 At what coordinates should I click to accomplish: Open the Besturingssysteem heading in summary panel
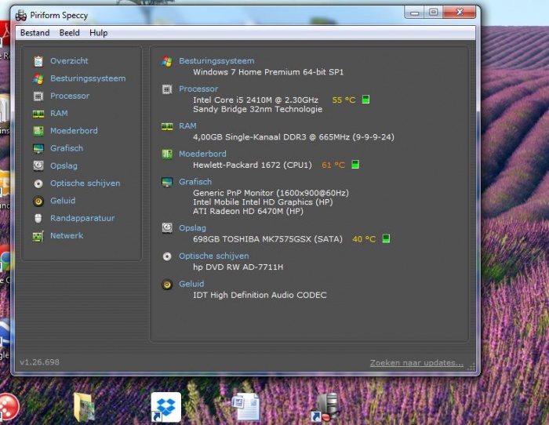[216, 61]
